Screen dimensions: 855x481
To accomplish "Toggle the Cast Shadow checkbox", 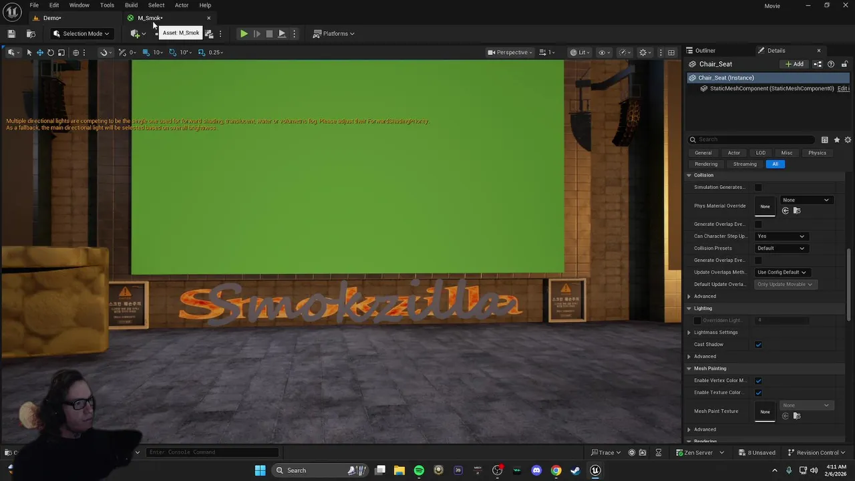I will (758, 345).
